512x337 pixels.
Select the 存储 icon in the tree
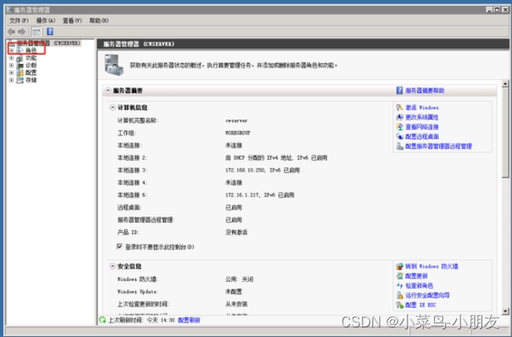[20, 80]
